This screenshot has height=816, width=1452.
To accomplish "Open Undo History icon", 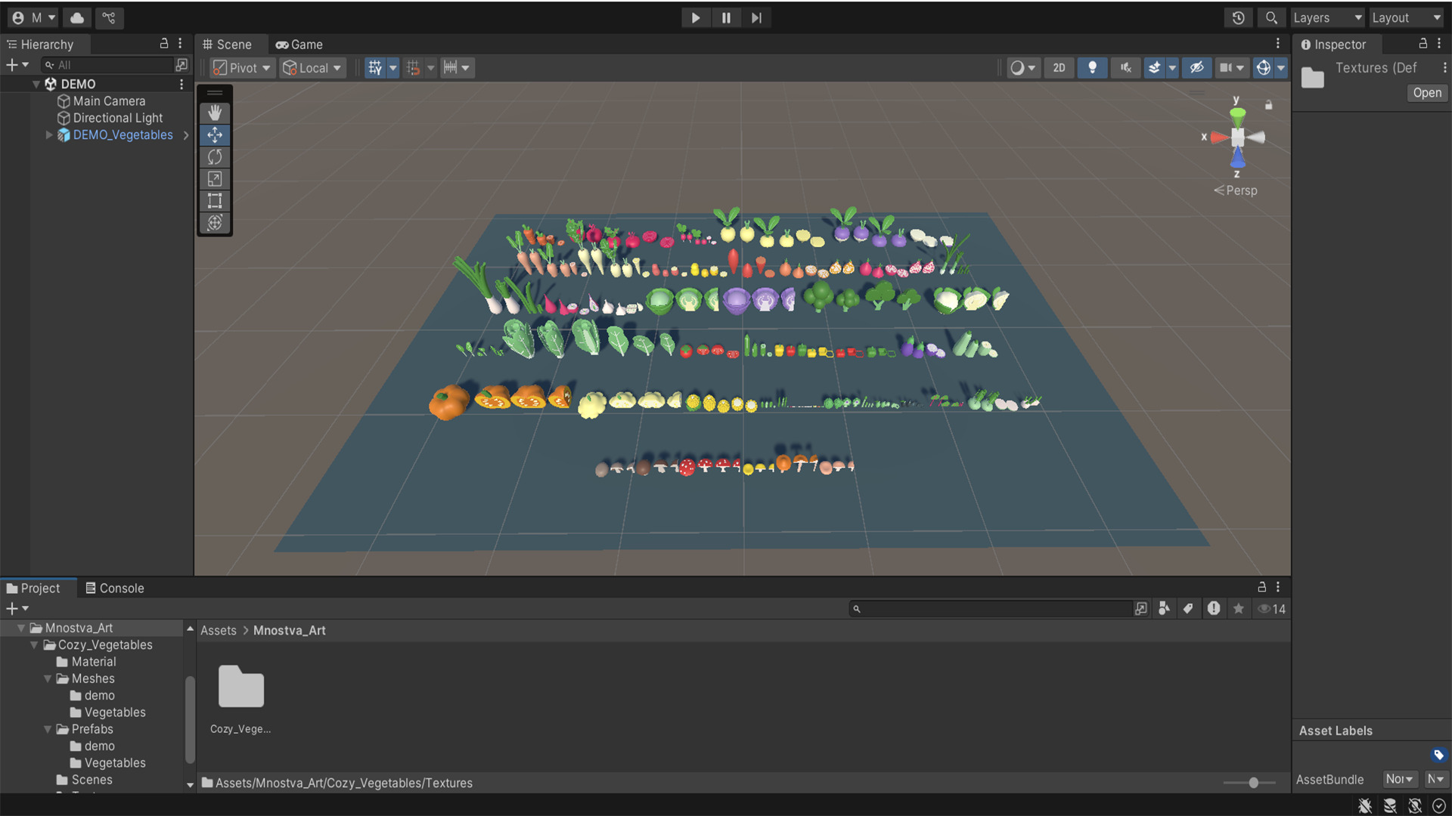I will click(1238, 17).
